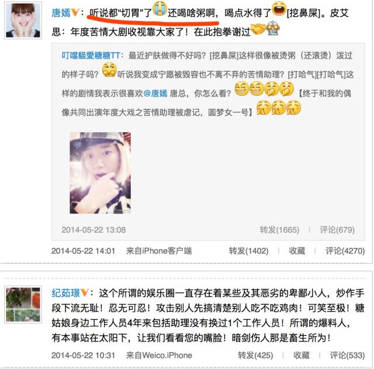Open 评论(4270) comments
374x369 pixels.
tap(345, 251)
